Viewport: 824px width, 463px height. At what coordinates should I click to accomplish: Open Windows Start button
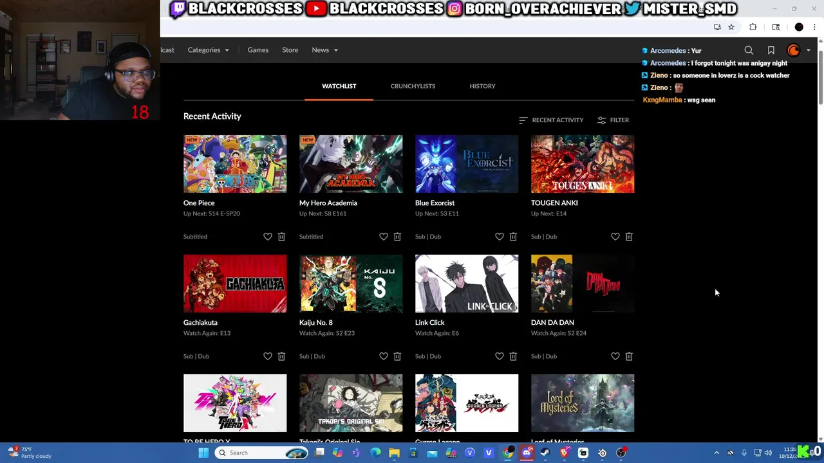pyautogui.click(x=203, y=453)
